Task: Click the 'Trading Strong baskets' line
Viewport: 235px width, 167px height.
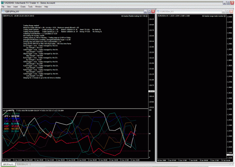Action: pyautogui.click(x=62, y=32)
